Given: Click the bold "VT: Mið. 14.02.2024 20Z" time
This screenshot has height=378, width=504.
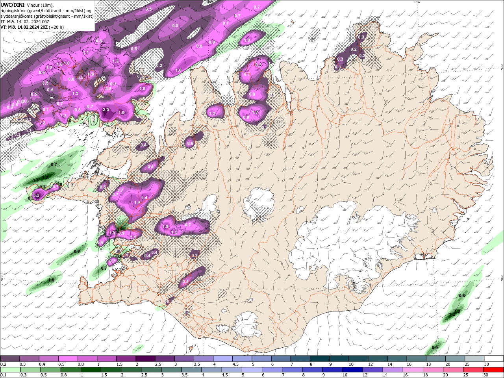Looking at the screenshot, I should (24, 27).
